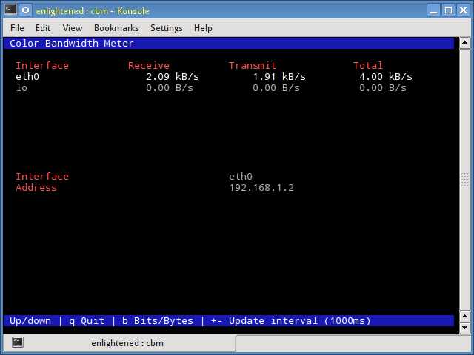Open the Help menu
The height and width of the screenshot is (355, 474).
(x=203, y=28)
